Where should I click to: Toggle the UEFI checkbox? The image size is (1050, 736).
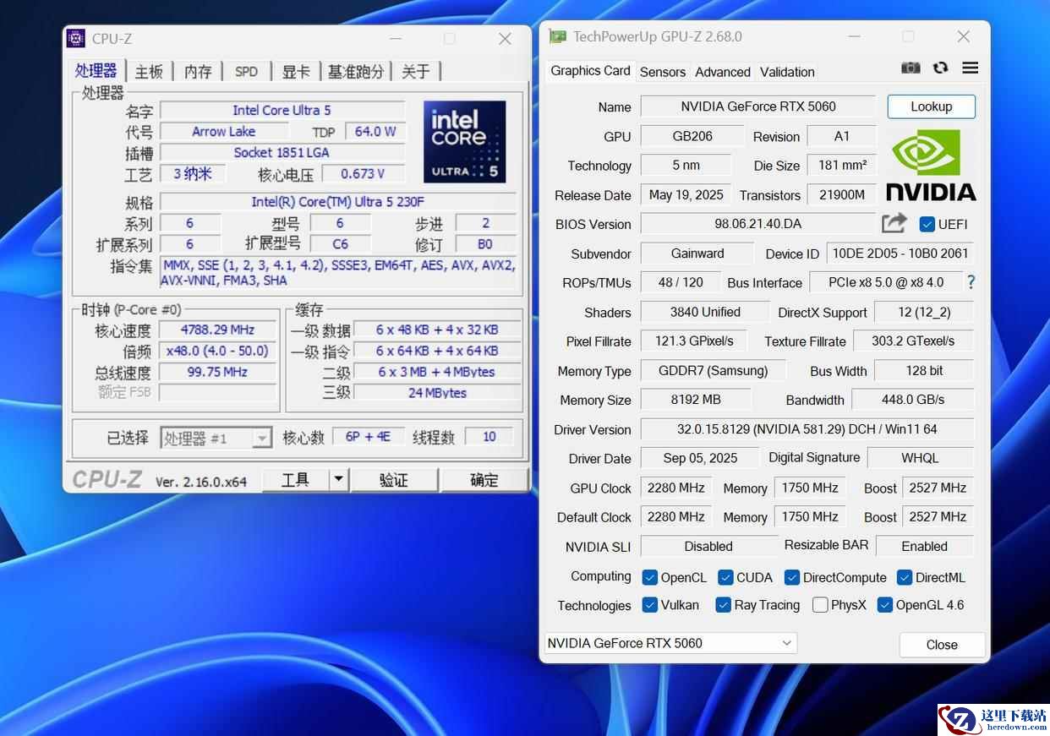pos(927,224)
